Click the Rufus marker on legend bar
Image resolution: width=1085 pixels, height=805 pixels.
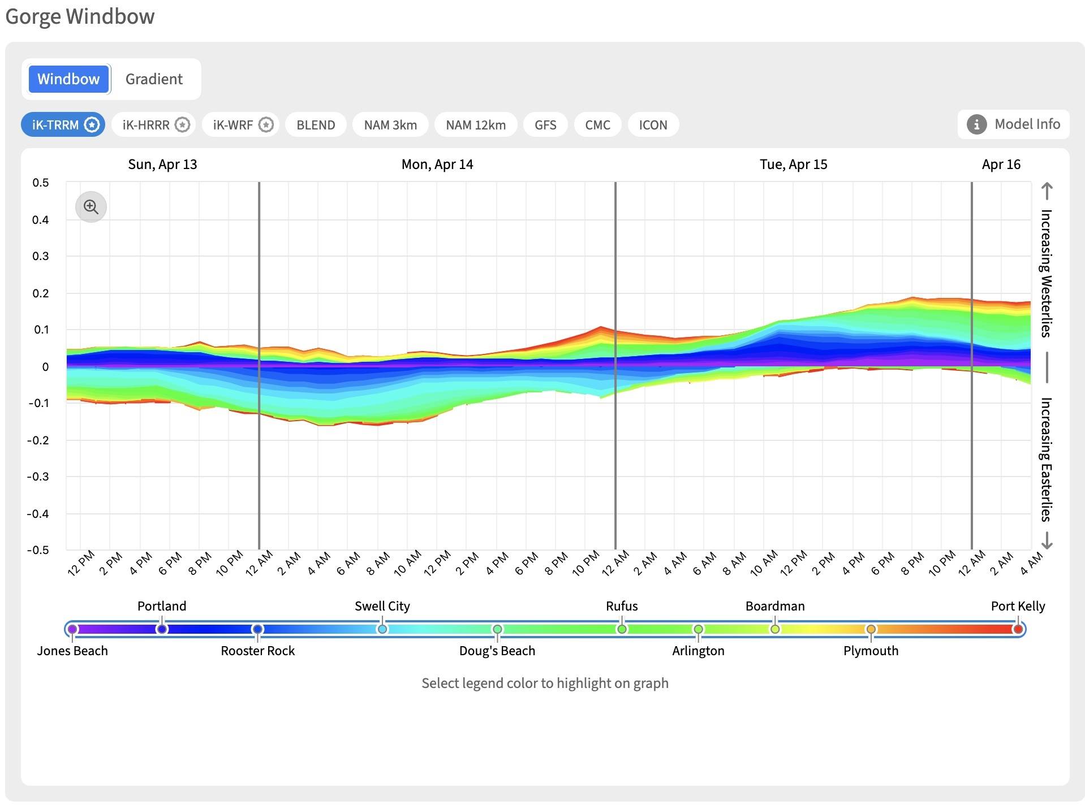coord(622,629)
